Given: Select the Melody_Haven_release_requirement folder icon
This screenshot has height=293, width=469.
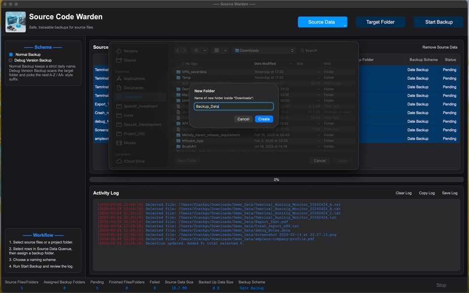Looking at the screenshot, I should 178,135.
